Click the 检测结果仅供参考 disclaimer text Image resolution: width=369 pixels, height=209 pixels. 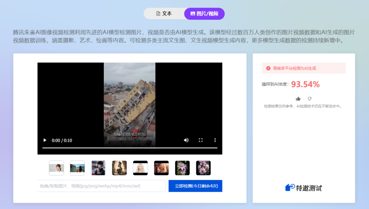pyautogui.click(x=303, y=106)
